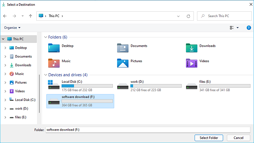Select the Local Disk (C:) drive
254x143 pixels.
80,86
